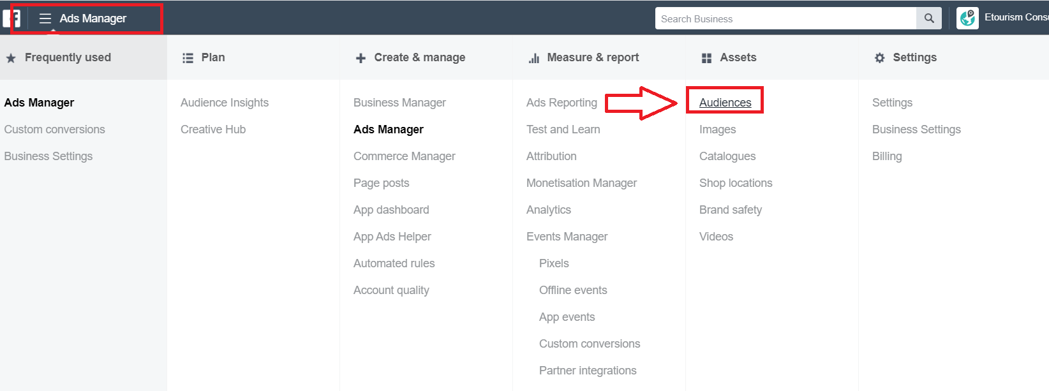
Task: Open Videos under Assets
Action: click(716, 237)
